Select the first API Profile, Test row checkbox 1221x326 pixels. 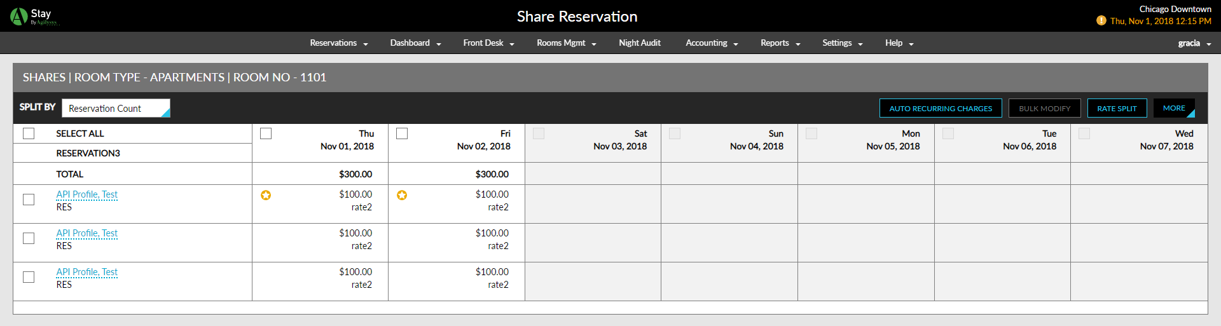(x=29, y=200)
